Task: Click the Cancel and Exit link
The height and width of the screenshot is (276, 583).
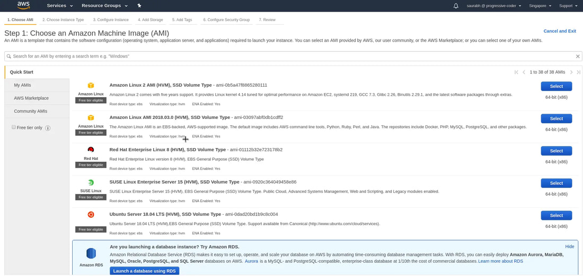Action: (559, 31)
